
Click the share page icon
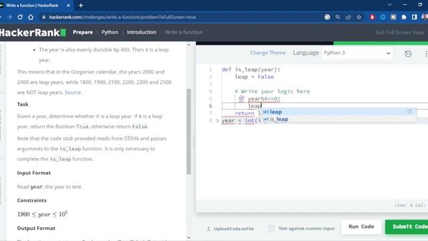[348, 17]
